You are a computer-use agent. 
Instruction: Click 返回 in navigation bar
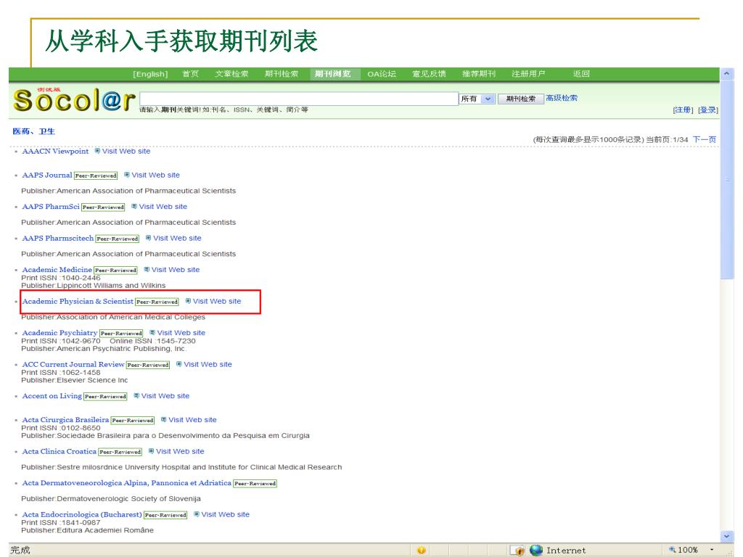581,74
